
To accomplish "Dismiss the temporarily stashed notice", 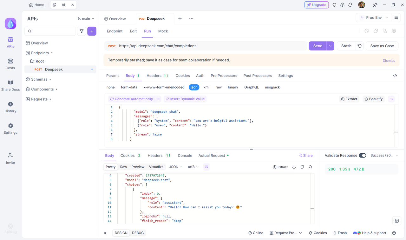I will coord(389,60).
